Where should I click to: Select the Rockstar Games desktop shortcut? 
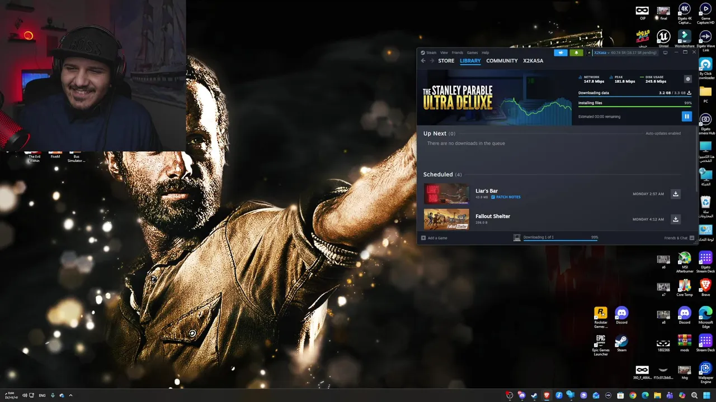click(x=600, y=317)
